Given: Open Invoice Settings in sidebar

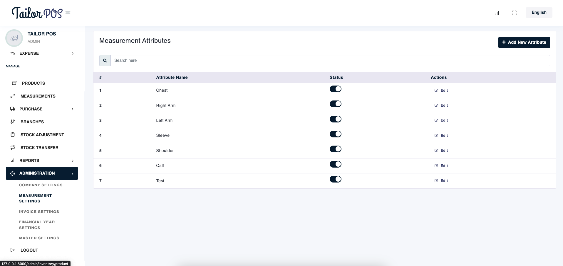Looking at the screenshot, I should tap(39, 212).
